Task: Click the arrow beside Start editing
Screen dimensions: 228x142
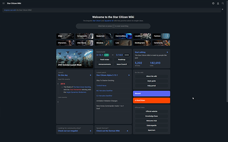Action: 167,52
